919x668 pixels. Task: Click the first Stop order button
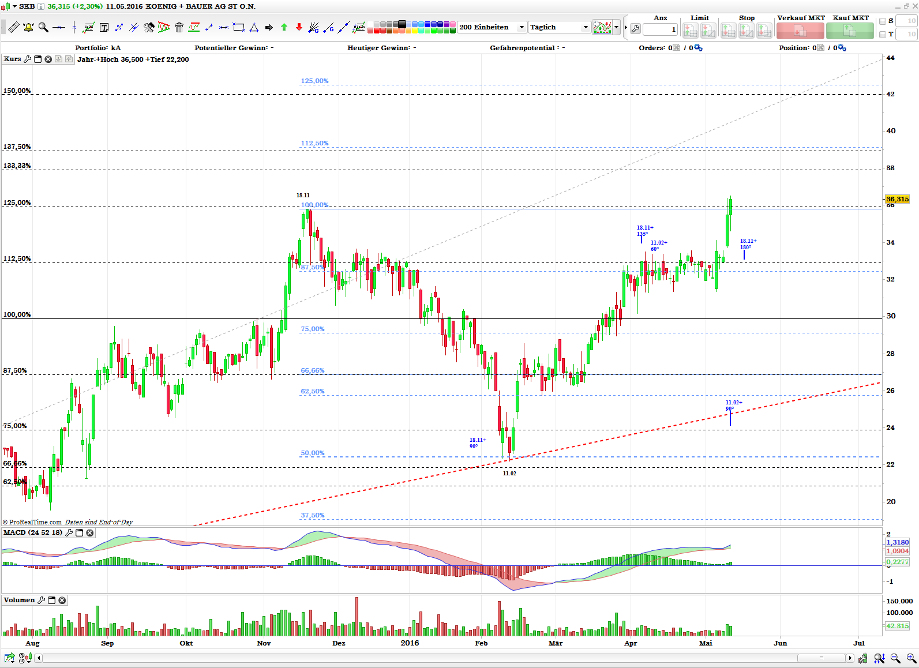tap(729, 30)
